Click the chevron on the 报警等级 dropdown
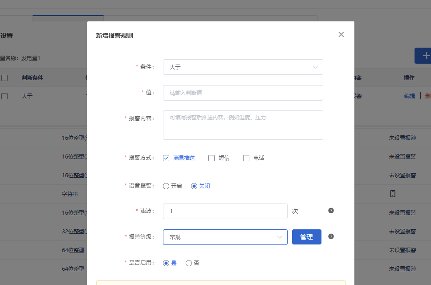 [280, 237]
